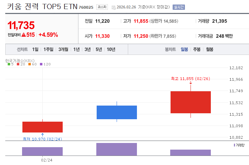Click the 저가 value 11,250
Viewport: 249px width, 165px height.
tap(141, 36)
